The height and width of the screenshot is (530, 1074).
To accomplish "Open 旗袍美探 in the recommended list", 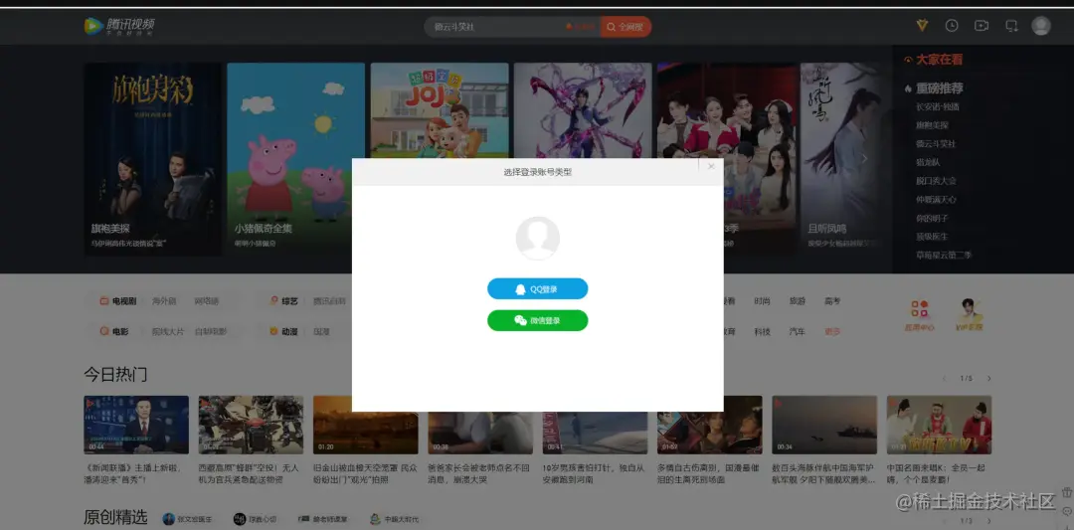I will pyautogui.click(x=932, y=125).
